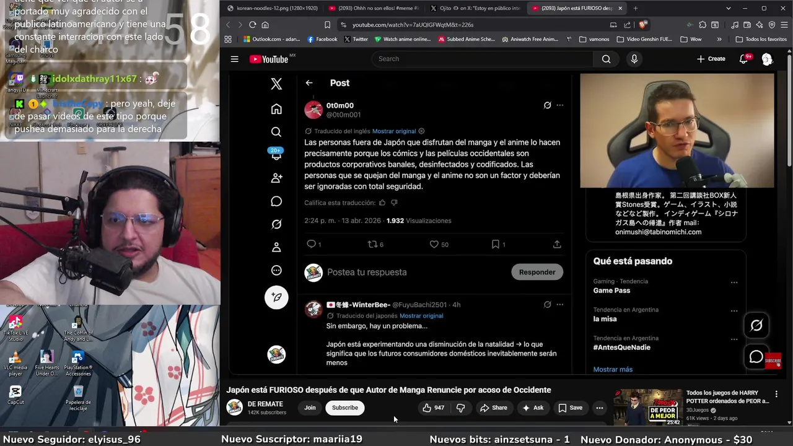793x446 pixels.
Task: Click the browser home icon
Action: [265, 25]
